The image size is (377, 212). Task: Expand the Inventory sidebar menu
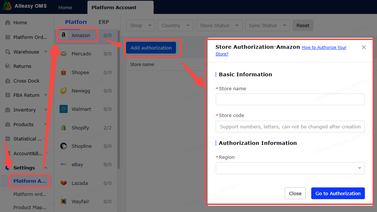(x=46, y=110)
